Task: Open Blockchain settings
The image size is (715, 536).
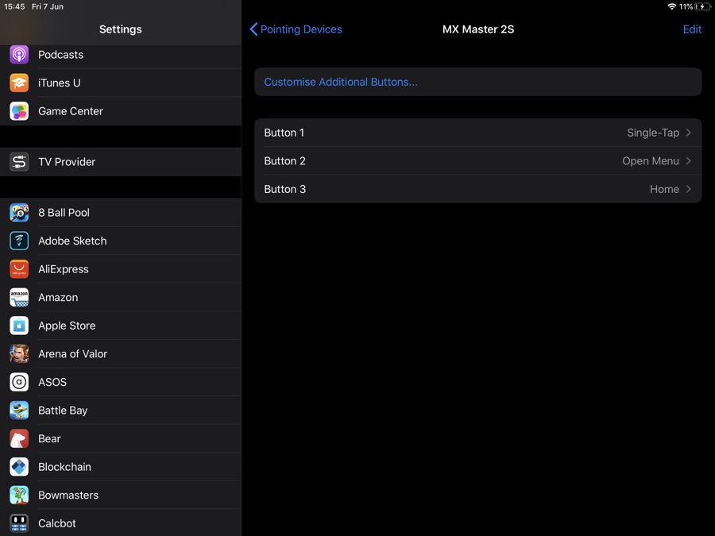Action: pos(121,467)
